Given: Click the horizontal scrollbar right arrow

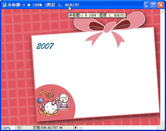Looking at the screenshot, I should 158,128.
